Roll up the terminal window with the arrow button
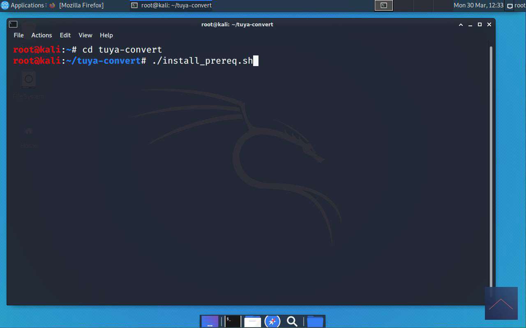 461,25
